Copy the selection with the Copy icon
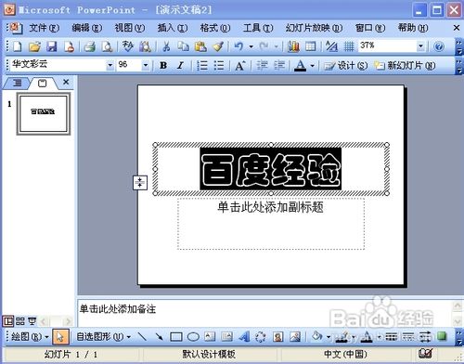Screen dimensions: 464x364 (x=183, y=46)
